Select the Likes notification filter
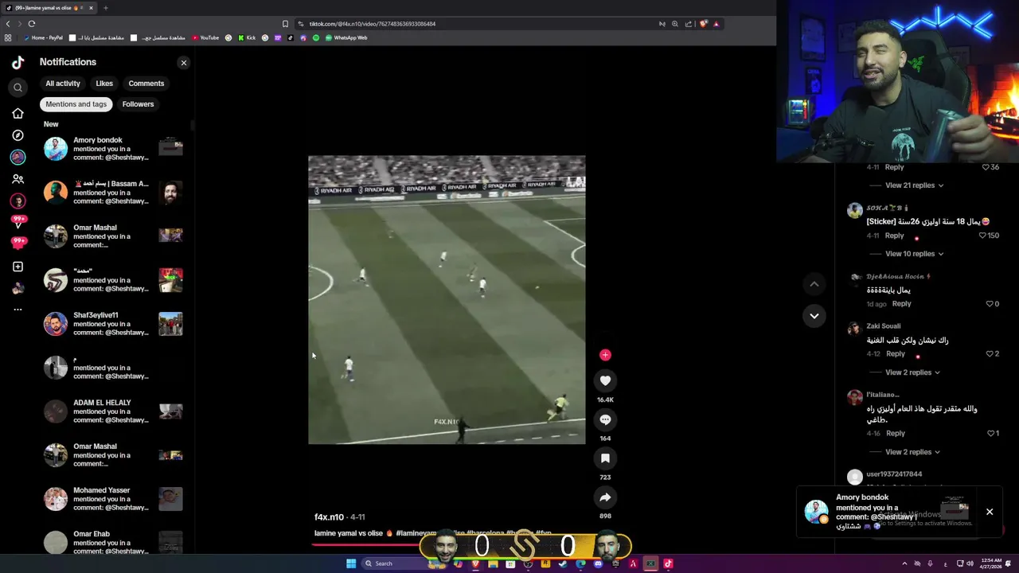 (104, 84)
